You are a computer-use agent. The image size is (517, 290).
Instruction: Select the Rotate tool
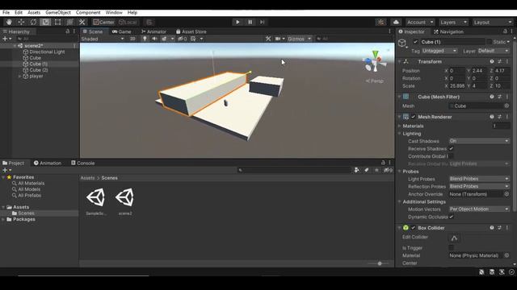tap(33, 22)
